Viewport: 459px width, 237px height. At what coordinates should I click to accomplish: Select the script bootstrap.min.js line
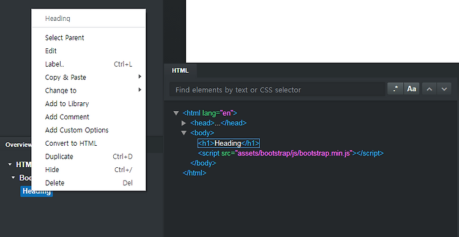coord(291,153)
